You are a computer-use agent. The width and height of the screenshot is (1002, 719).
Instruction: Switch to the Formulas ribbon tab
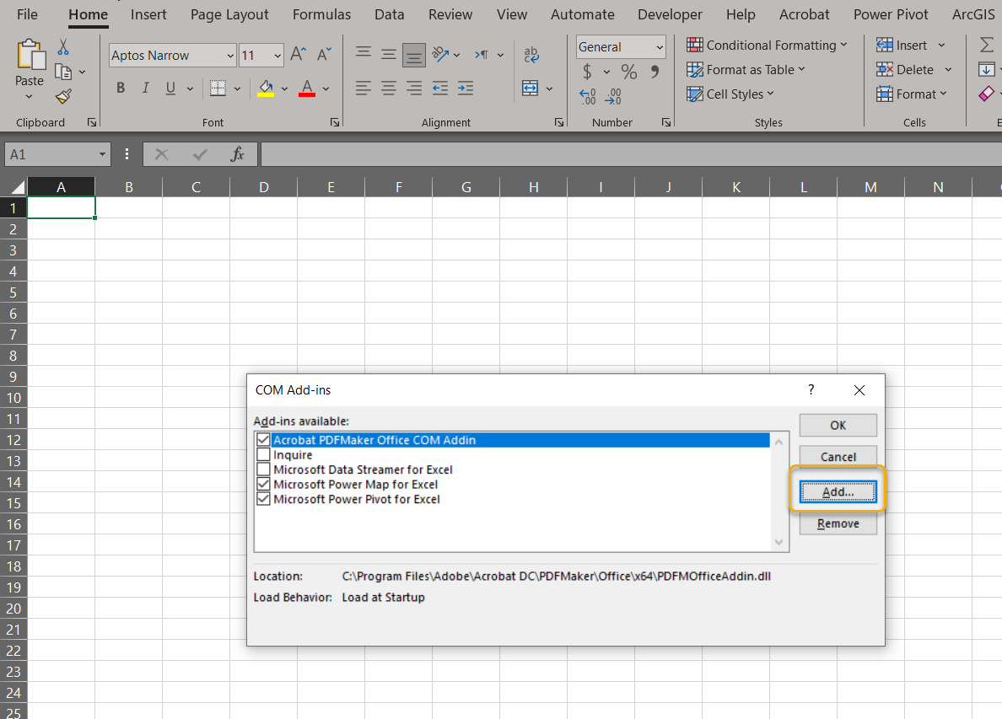[321, 14]
